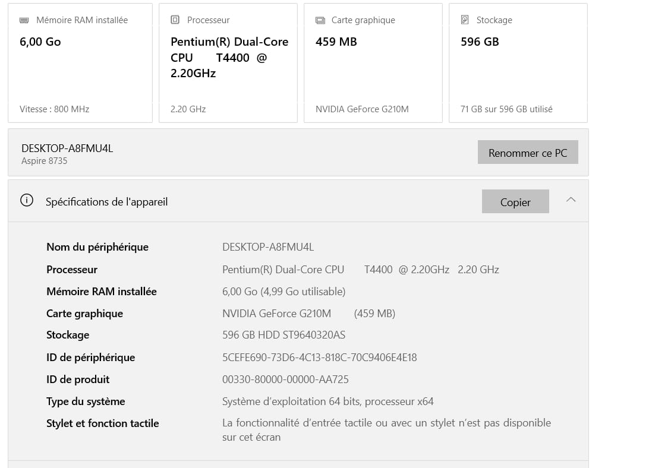
Task: Select the ID de produit value 00330-80000-00000-AA725
Action: (x=285, y=380)
